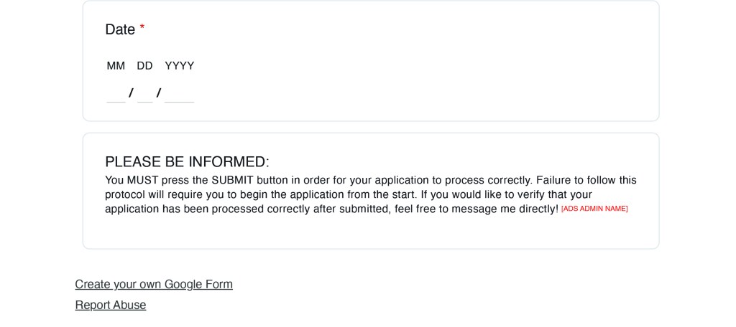Image resolution: width=736 pixels, height=327 pixels.
Task: Select the YYYY year input field
Action: click(x=179, y=93)
